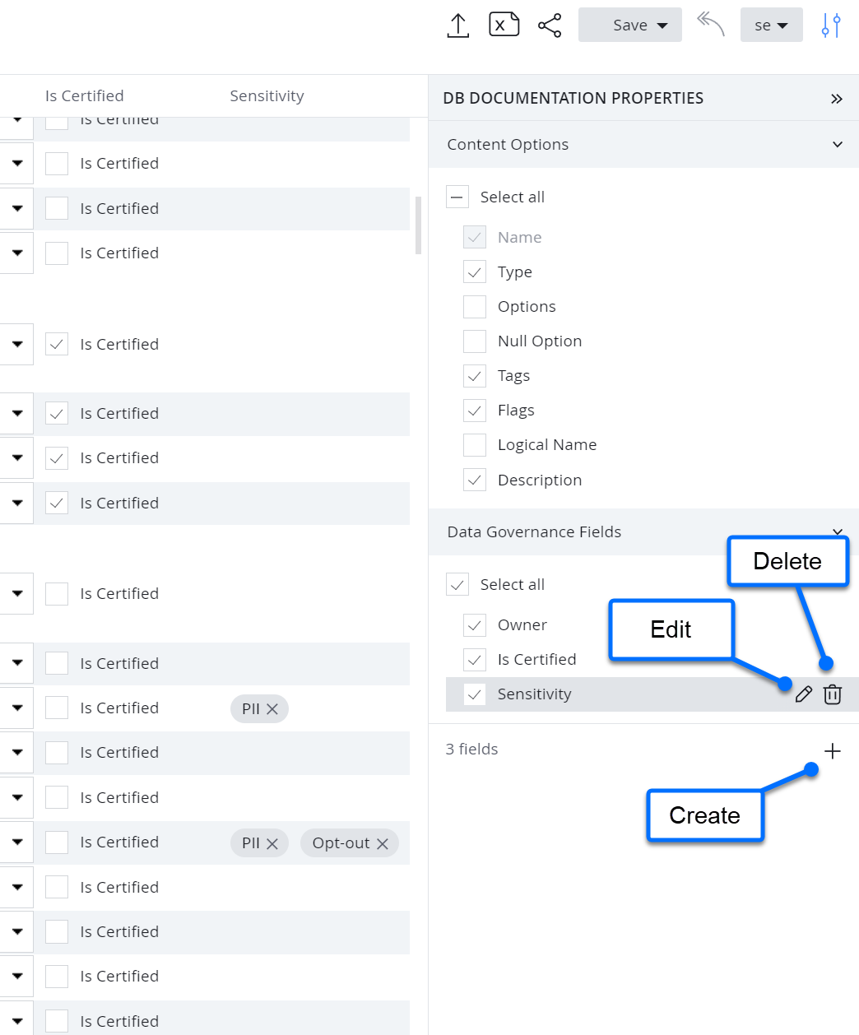Viewport: 859px width, 1035px height.
Task: Select the Sensitivity column header
Action: point(267,95)
